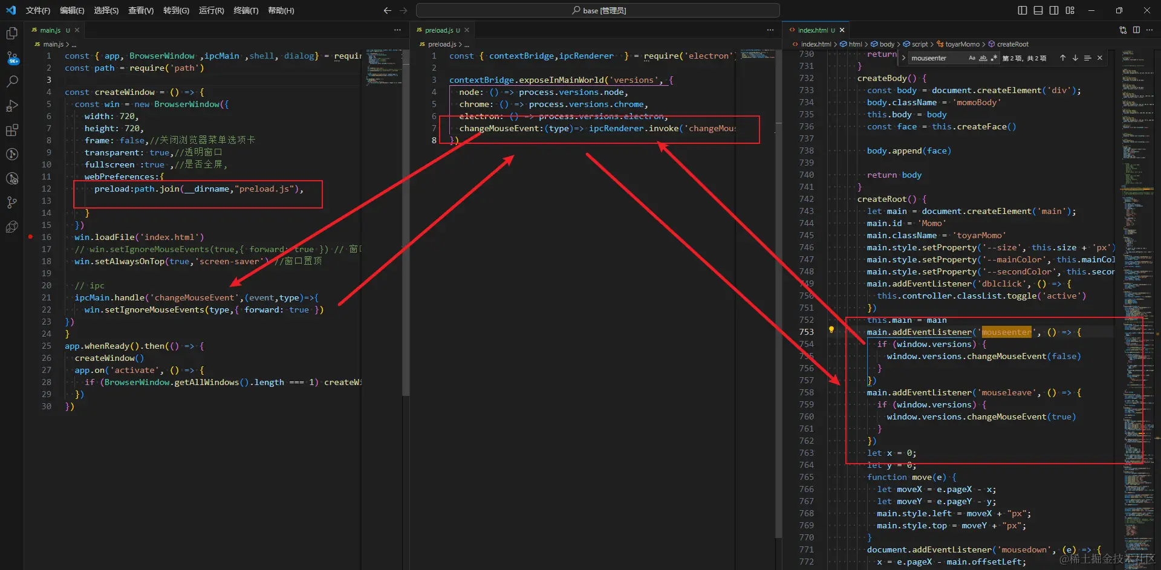Open more actions menu for preload.js editor group
This screenshot has width=1161, height=570.
pyautogui.click(x=770, y=30)
